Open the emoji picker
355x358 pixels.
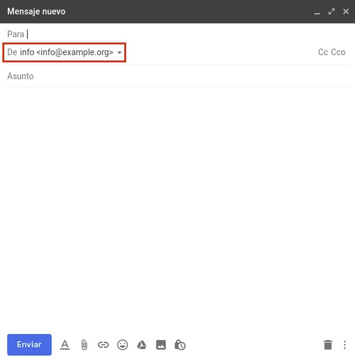click(x=123, y=345)
